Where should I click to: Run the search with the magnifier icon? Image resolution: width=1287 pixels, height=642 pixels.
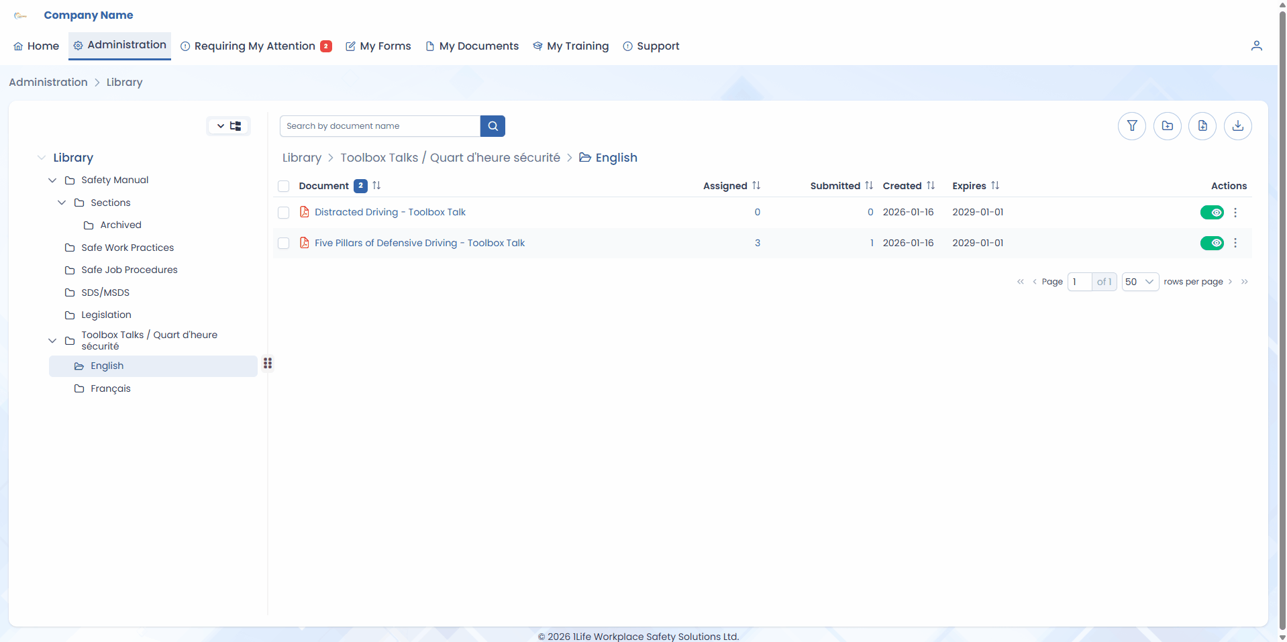point(493,126)
